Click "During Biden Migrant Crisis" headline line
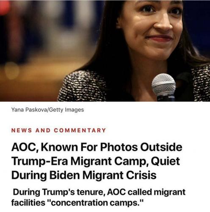The height and width of the screenshot is (212, 210). [x=84, y=175]
